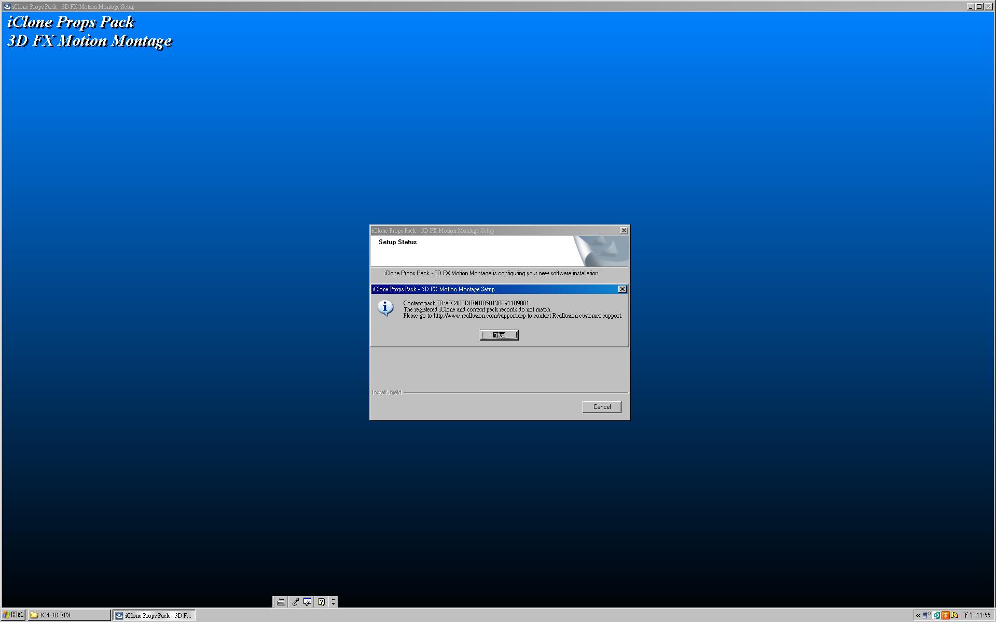Close the Setup Status dialog window
Viewport: 996px width, 622px height.
[x=624, y=231]
